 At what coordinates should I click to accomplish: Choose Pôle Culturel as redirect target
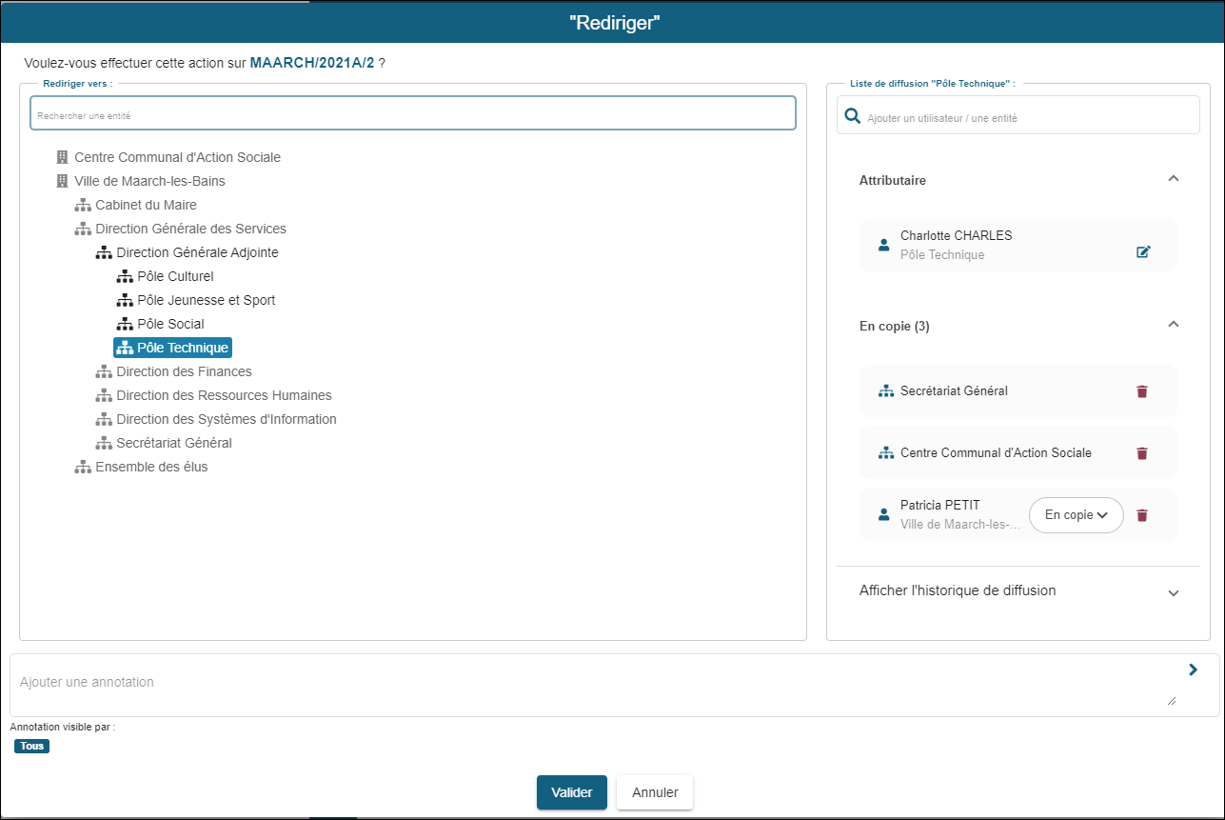(x=176, y=276)
